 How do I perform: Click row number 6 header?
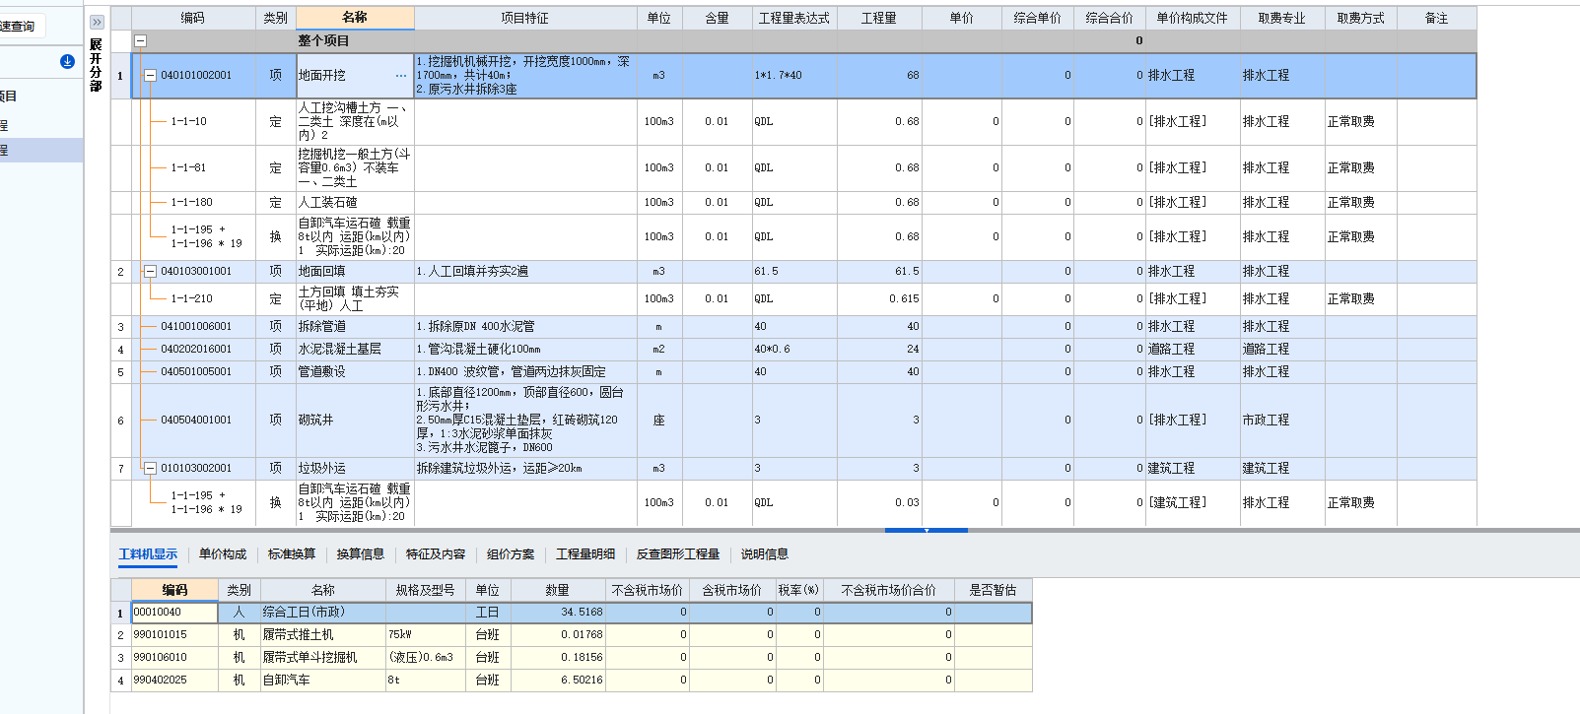121,421
